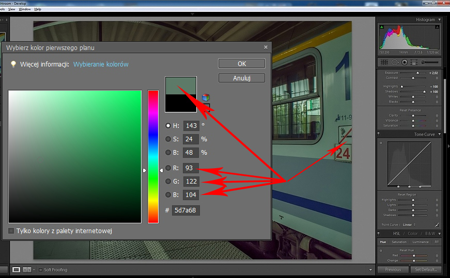
Task: Select the spot removal tool
Action: click(x=395, y=62)
